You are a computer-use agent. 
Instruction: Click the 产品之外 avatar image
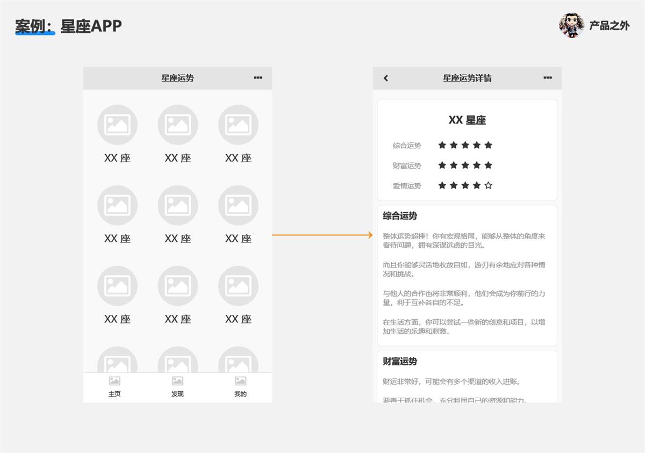click(x=571, y=25)
